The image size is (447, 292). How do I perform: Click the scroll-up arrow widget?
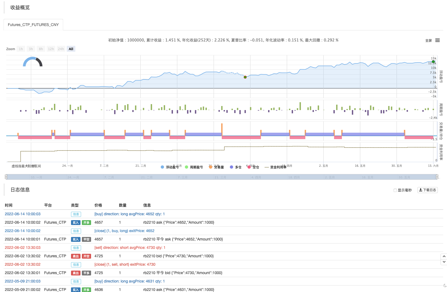tap(444, 256)
